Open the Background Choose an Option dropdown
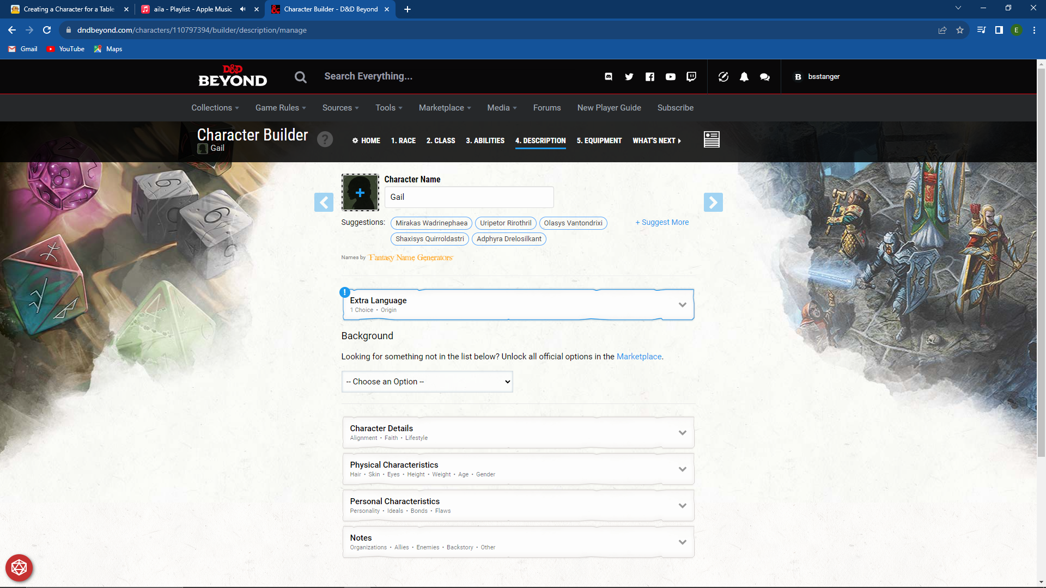This screenshot has width=1046, height=588. 427,382
